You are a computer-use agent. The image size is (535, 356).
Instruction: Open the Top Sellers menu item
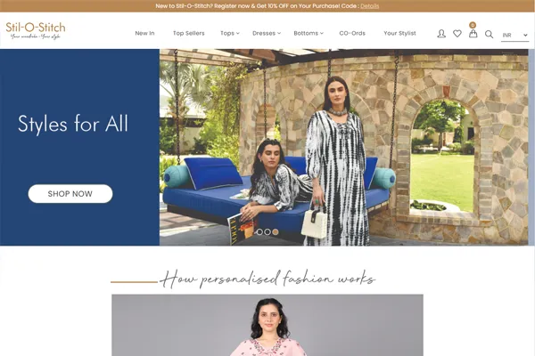pyautogui.click(x=189, y=33)
